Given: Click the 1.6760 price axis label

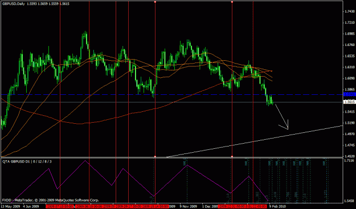Looking at the screenshot, I should [350, 45].
